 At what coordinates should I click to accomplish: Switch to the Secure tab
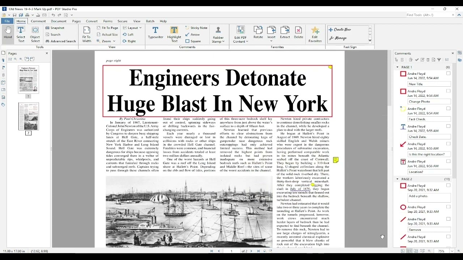point(122,21)
